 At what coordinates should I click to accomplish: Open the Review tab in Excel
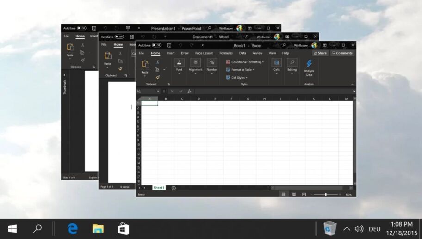tap(257, 53)
